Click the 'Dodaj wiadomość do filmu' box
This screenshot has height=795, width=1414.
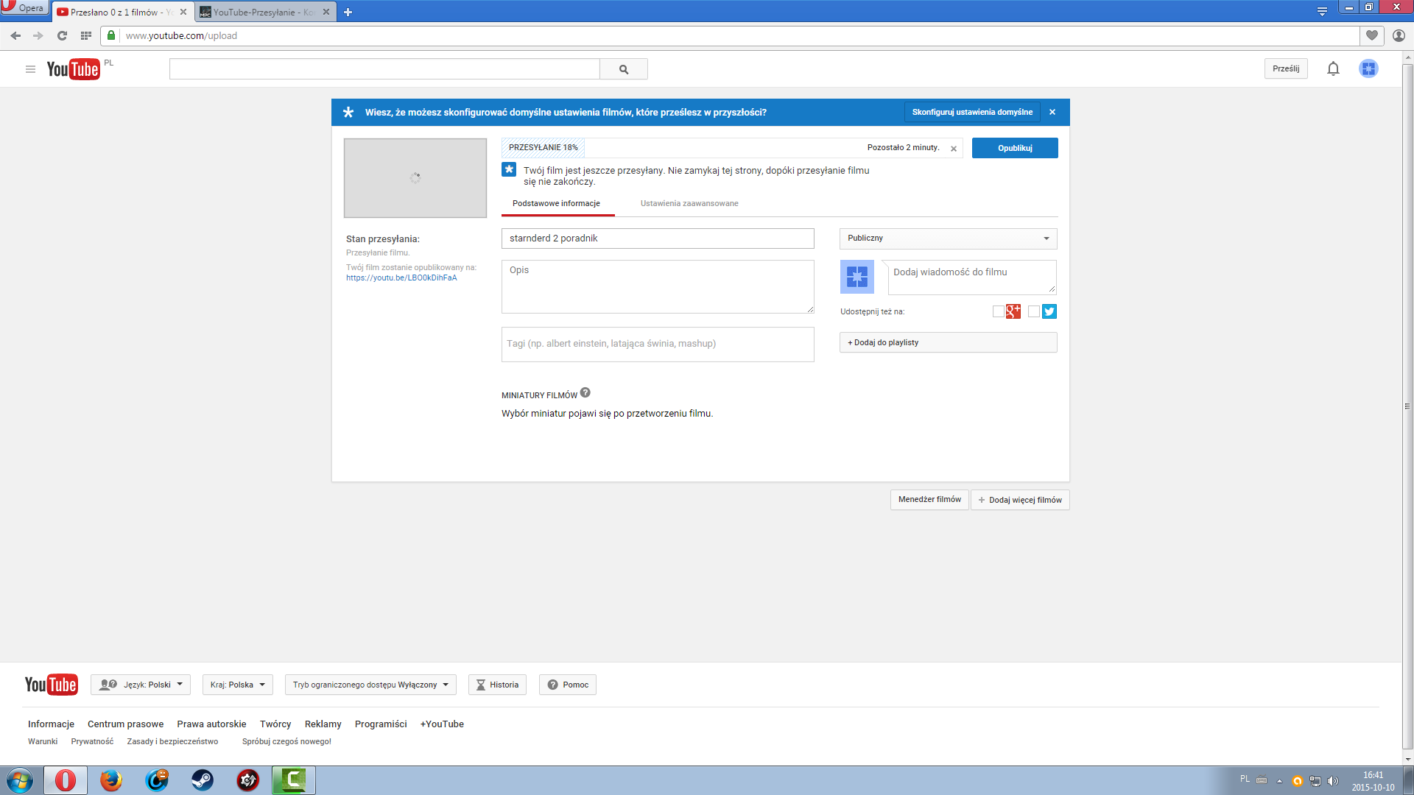tap(972, 277)
